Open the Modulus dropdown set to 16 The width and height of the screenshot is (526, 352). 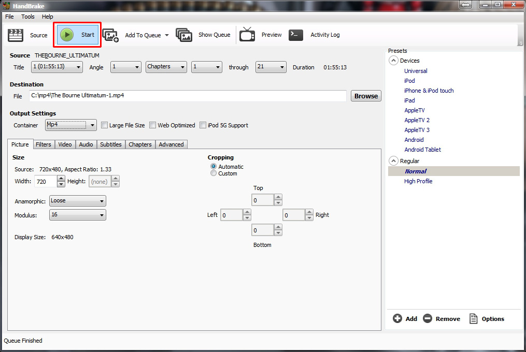tap(78, 215)
